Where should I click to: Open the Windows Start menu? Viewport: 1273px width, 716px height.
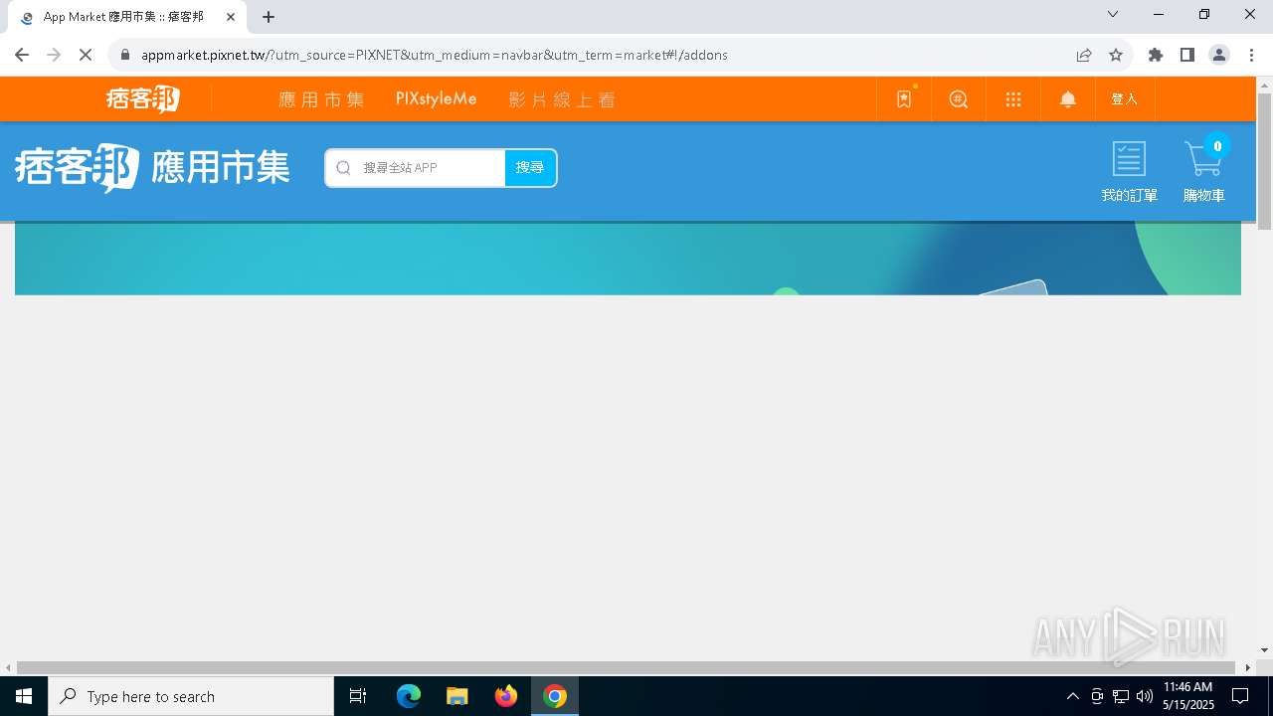[x=24, y=696]
